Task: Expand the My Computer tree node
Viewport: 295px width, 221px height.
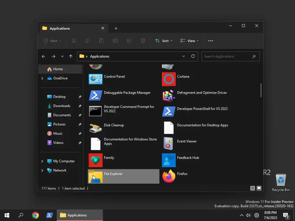Action: pyautogui.click(x=42, y=161)
